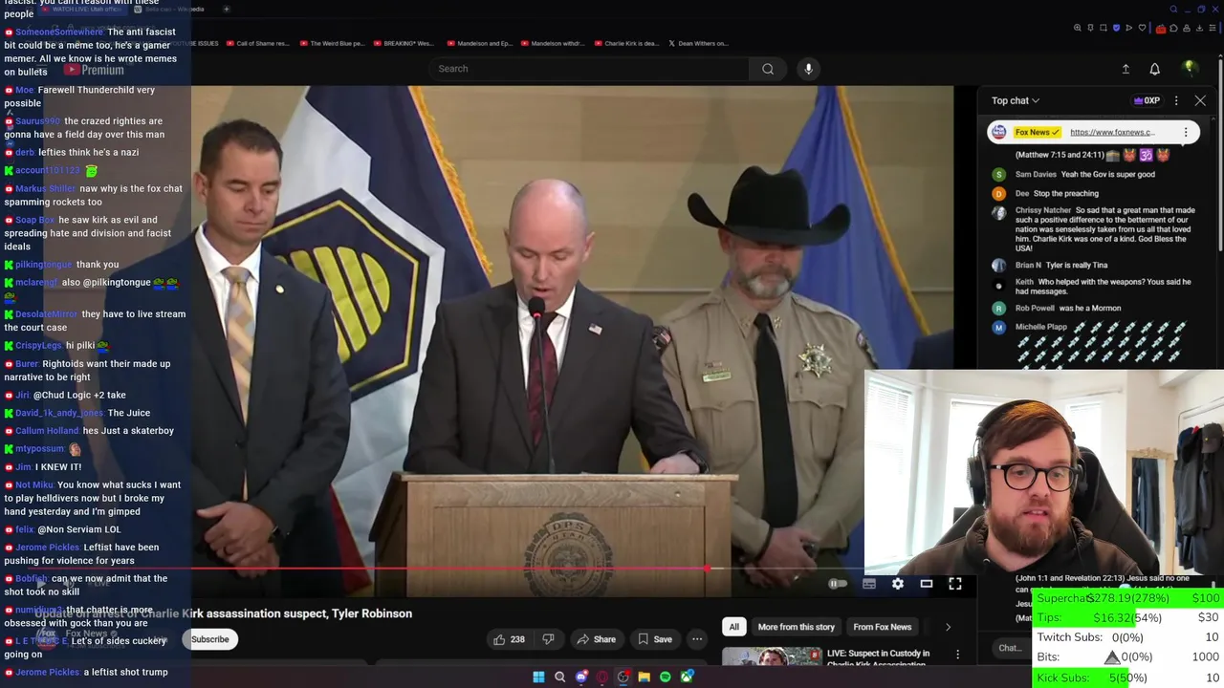Dislike the video

pos(548,639)
